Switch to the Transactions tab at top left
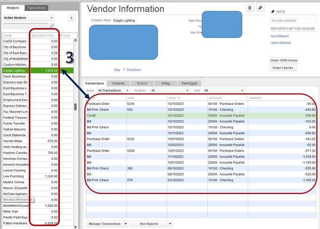The width and height of the screenshot is (320, 229). [36, 8]
